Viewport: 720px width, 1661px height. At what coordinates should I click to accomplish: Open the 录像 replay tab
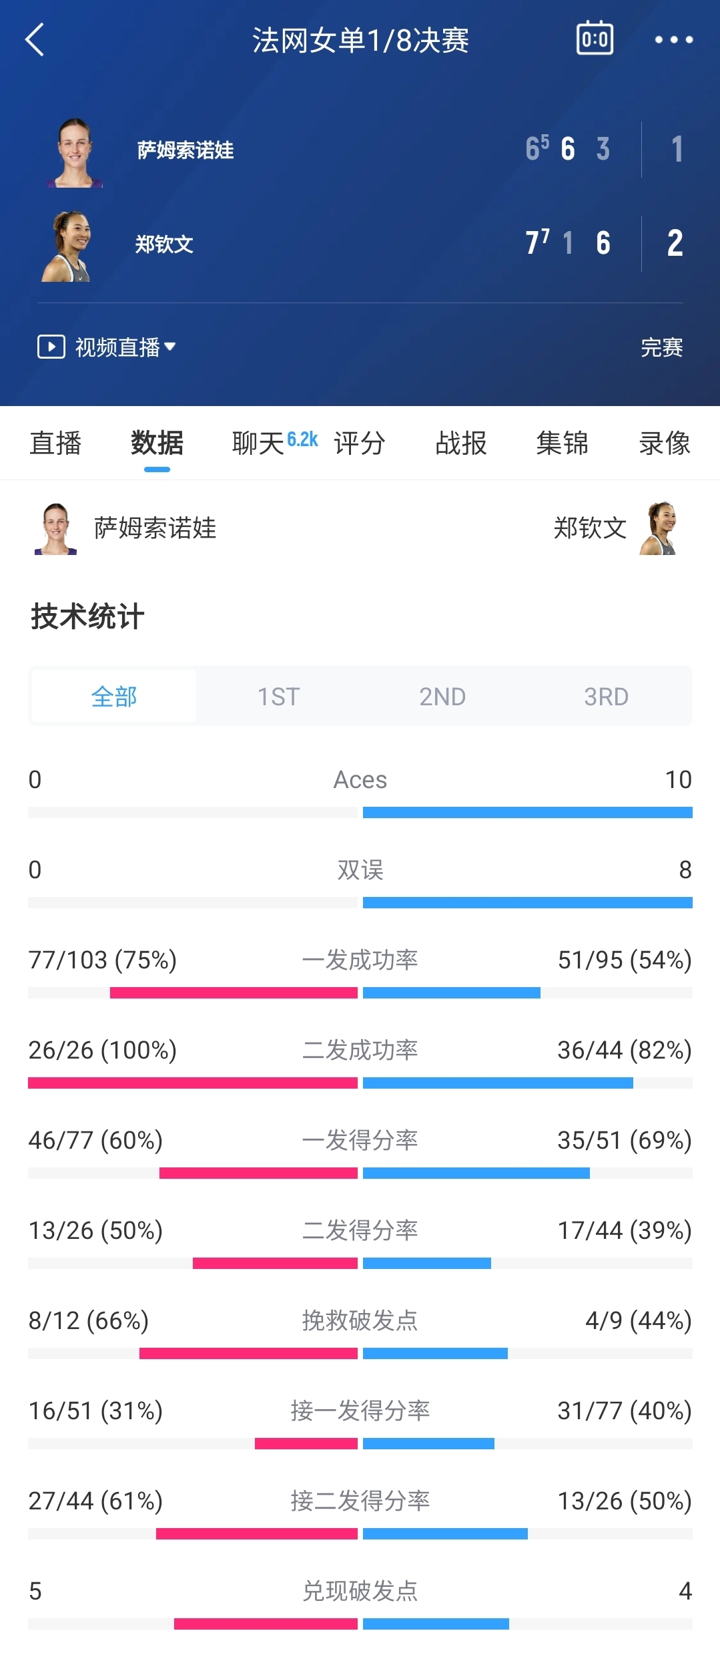coord(665,443)
